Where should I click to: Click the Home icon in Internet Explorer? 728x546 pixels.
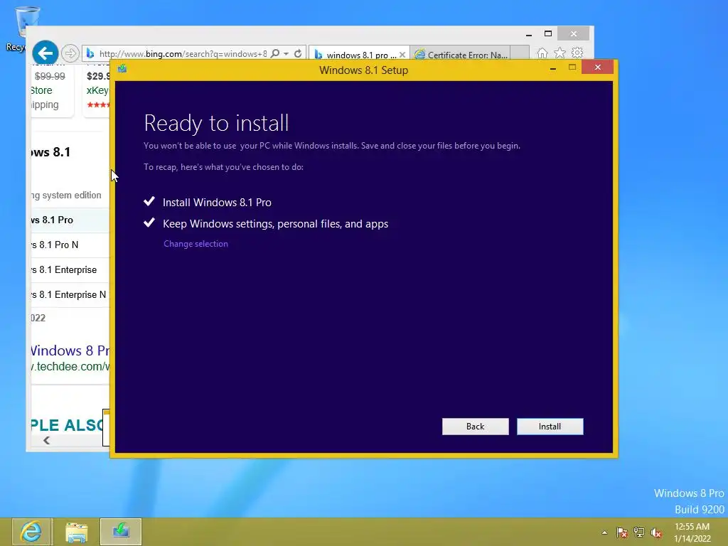pyautogui.click(x=542, y=53)
